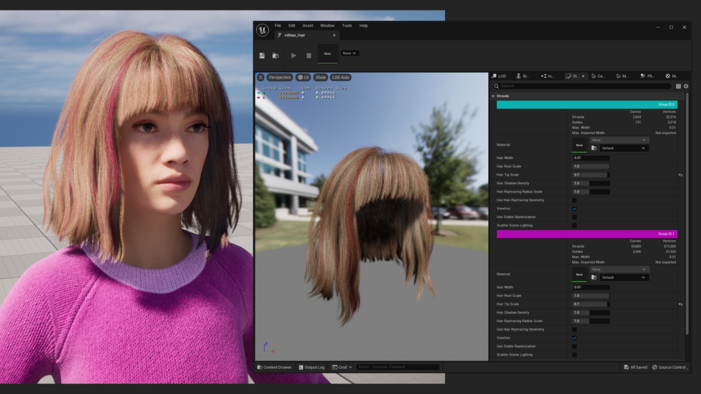The width and height of the screenshot is (701, 394).
Task: Open the Lit view mode dropdown
Action: pos(303,77)
